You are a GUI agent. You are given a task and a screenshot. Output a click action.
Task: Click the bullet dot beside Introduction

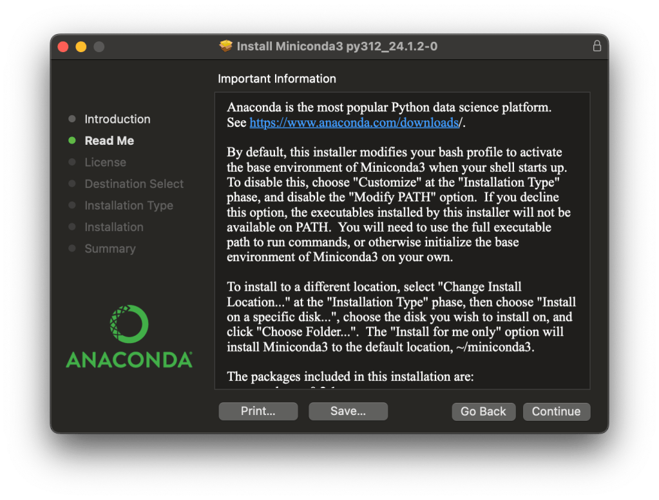tap(72, 119)
